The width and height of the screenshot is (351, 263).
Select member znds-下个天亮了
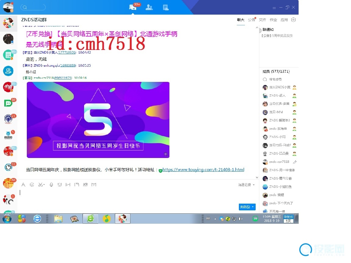(279, 203)
